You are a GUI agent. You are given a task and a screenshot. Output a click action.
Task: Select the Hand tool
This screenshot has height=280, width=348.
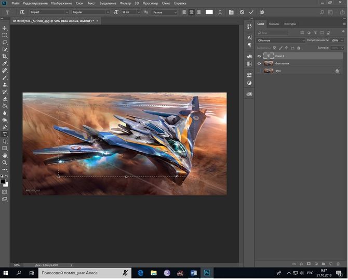(x=5, y=155)
